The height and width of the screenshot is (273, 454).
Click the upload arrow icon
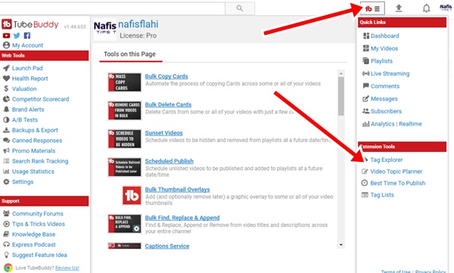click(x=399, y=8)
